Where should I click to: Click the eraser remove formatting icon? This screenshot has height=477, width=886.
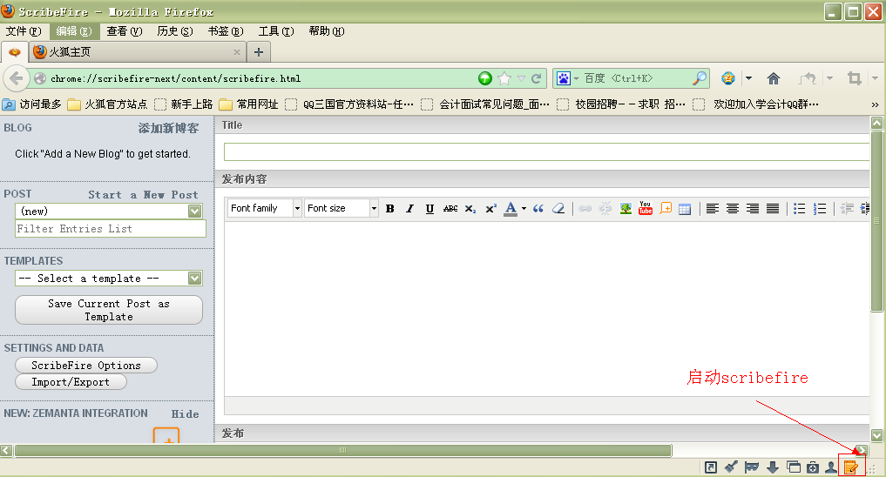558,209
